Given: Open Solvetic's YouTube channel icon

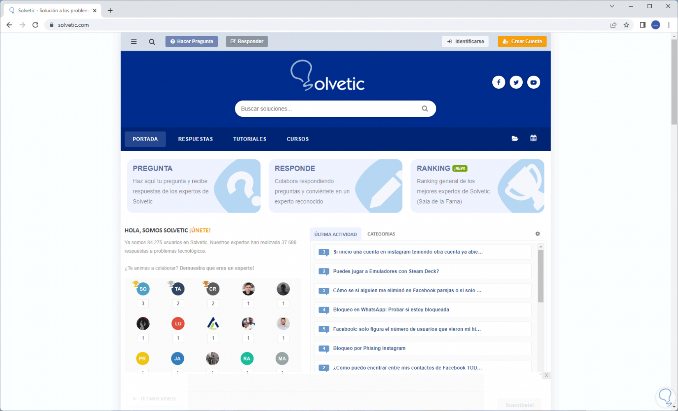Looking at the screenshot, I should coord(533,82).
